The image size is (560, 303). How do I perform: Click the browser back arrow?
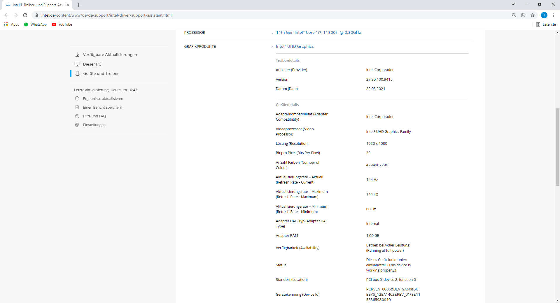click(6, 15)
